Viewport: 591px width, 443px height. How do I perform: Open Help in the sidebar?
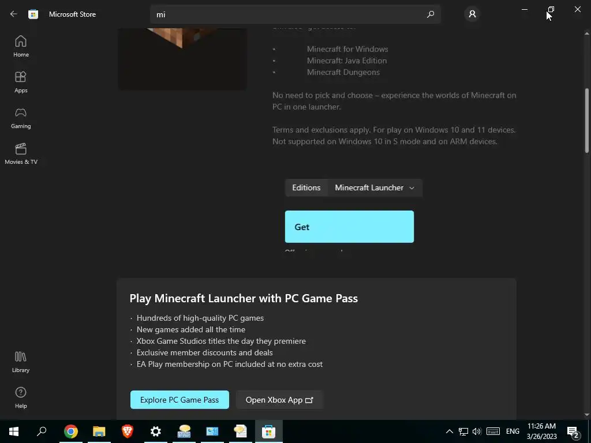21,398
